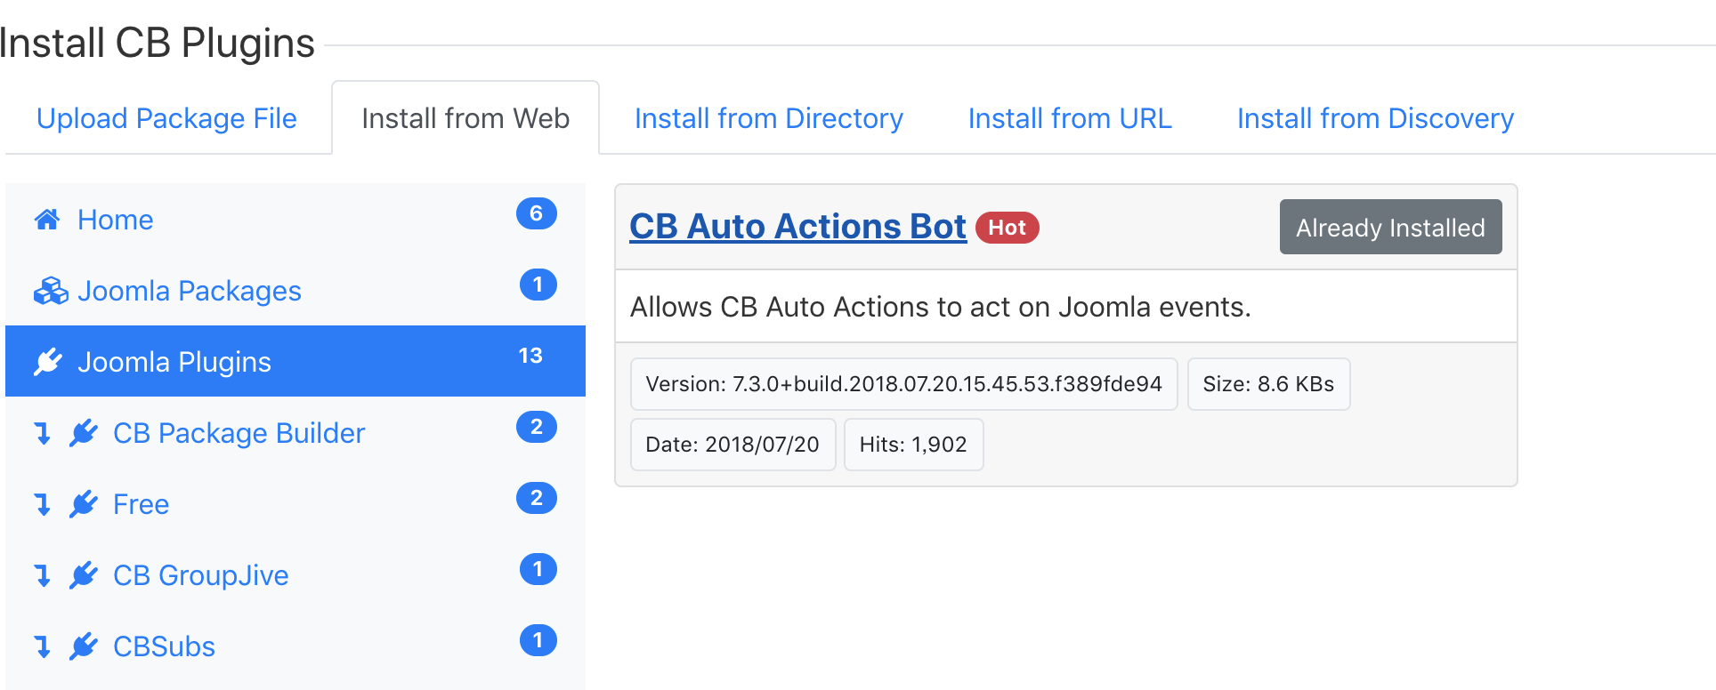Screen dimensions: 1716x690
Task: Click the Hits: 1,902 label
Action: pyautogui.click(x=913, y=445)
